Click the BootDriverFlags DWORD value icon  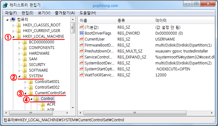coord(82,33)
